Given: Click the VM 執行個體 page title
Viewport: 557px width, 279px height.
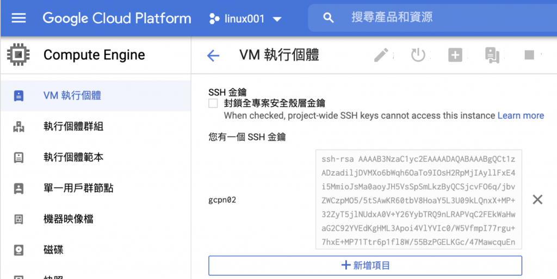Looking at the screenshot, I should point(279,55).
